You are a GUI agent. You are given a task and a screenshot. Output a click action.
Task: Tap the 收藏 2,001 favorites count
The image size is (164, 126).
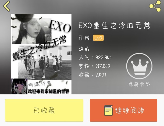[x=92, y=75]
